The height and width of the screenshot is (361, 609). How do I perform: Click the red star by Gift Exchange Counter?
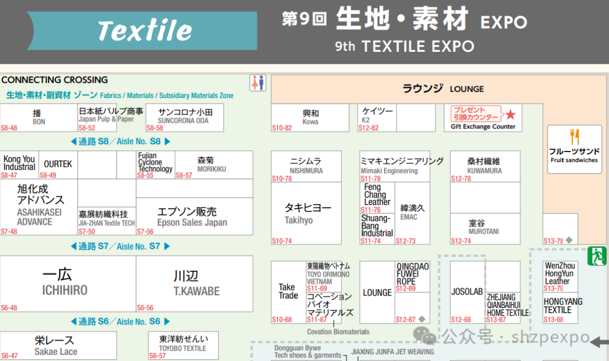click(510, 114)
